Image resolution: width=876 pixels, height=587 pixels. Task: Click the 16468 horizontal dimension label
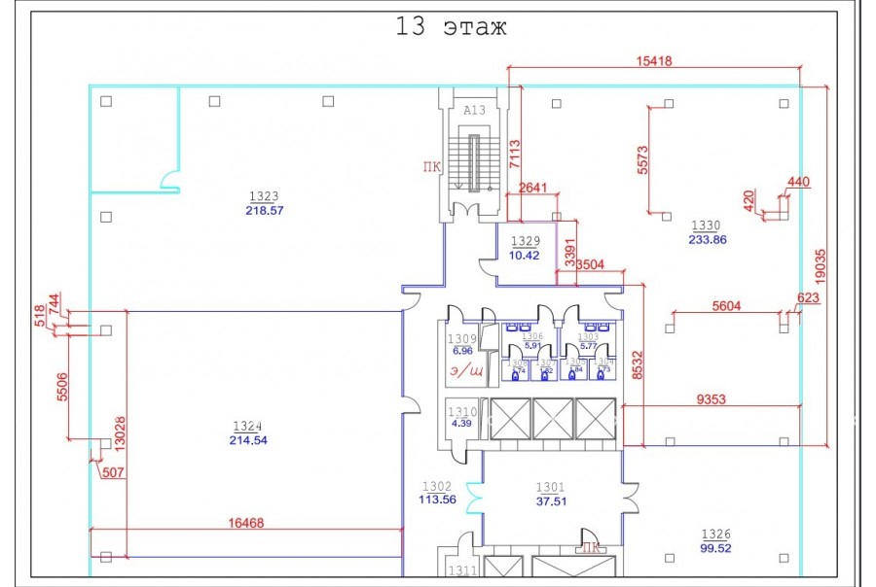click(x=245, y=522)
